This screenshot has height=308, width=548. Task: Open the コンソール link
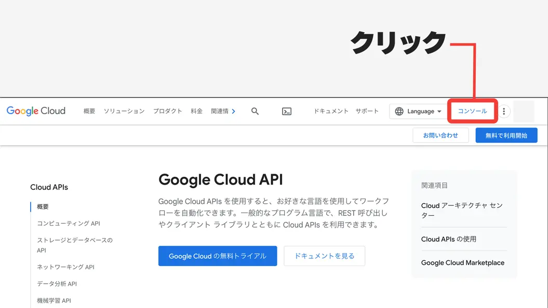click(473, 111)
